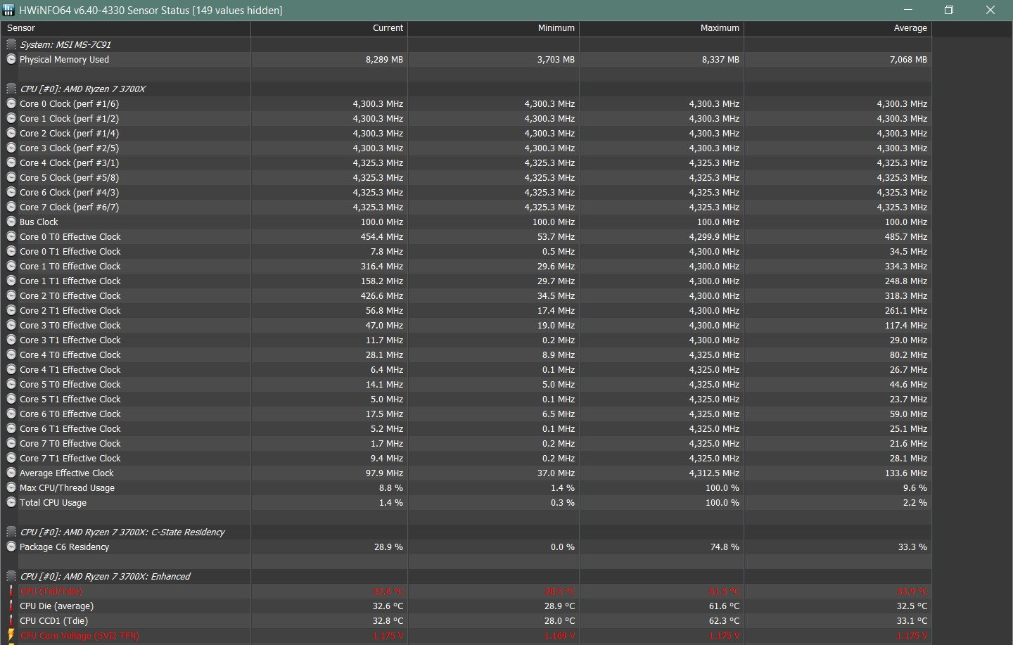Select the Enhanced section header text
The image size is (1013, 645).
(x=105, y=576)
